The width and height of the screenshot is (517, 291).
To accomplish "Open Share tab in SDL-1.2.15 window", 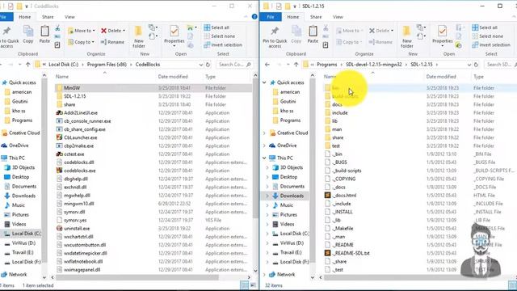I will pyautogui.click(x=316, y=17).
